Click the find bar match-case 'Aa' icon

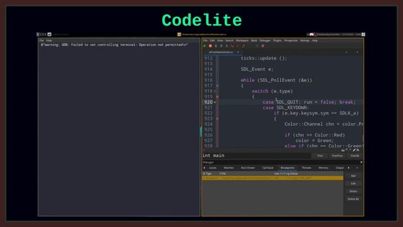click(343, 150)
